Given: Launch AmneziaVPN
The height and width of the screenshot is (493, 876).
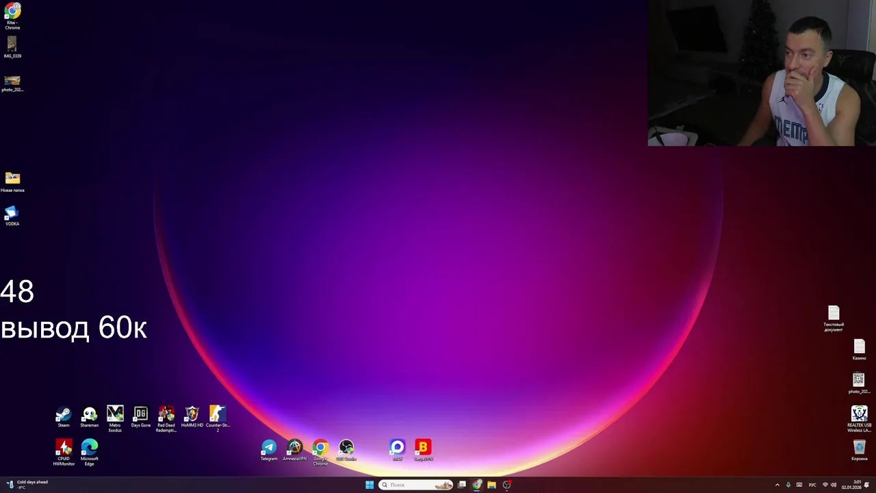Looking at the screenshot, I should coord(294,451).
